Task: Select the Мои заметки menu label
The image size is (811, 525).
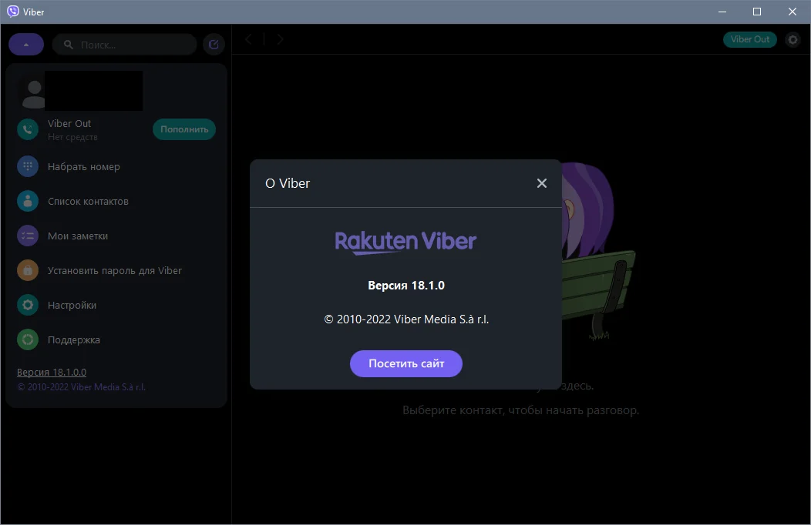Action: click(78, 236)
